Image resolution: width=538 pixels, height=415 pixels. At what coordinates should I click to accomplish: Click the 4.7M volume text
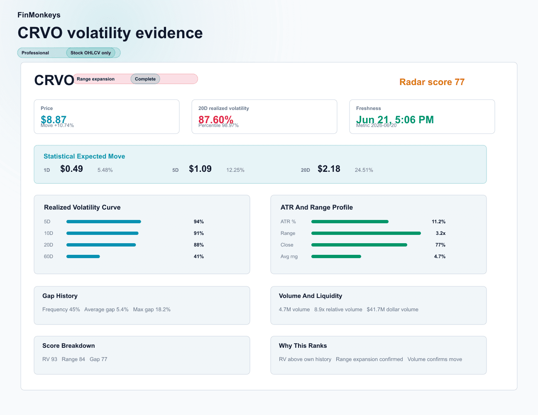(x=294, y=310)
